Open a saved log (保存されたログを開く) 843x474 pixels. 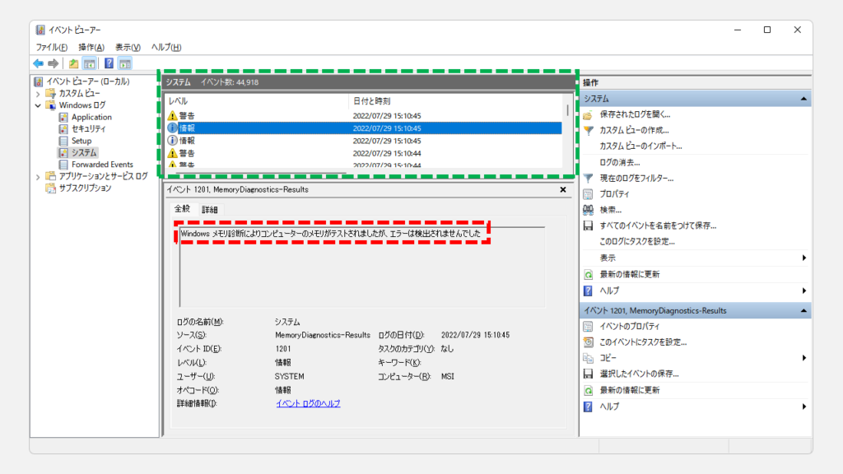[x=634, y=114]
